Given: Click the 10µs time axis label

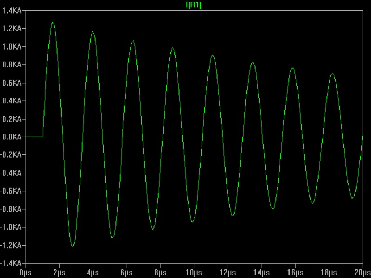Looking at the screenshot, I should click(x=193, y=271).
